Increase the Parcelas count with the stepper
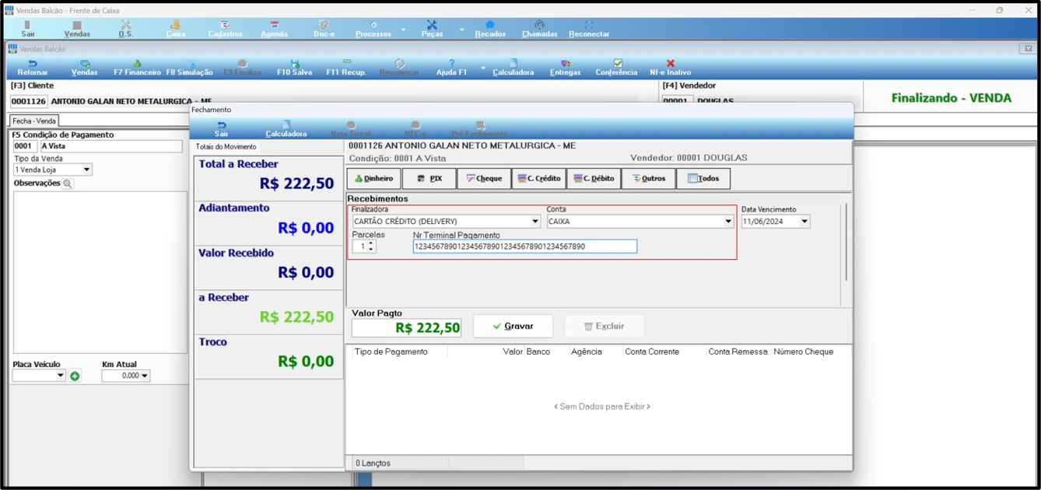This screenshot has width=1041, height=490. tap(371, 243)
